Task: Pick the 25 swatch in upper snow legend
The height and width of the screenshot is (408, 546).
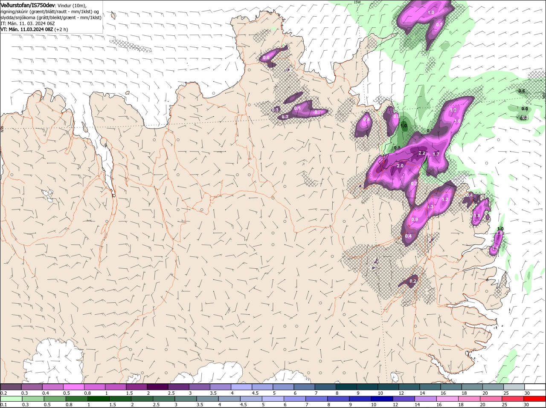Action: pyautogui.click(x=514, y=387)
